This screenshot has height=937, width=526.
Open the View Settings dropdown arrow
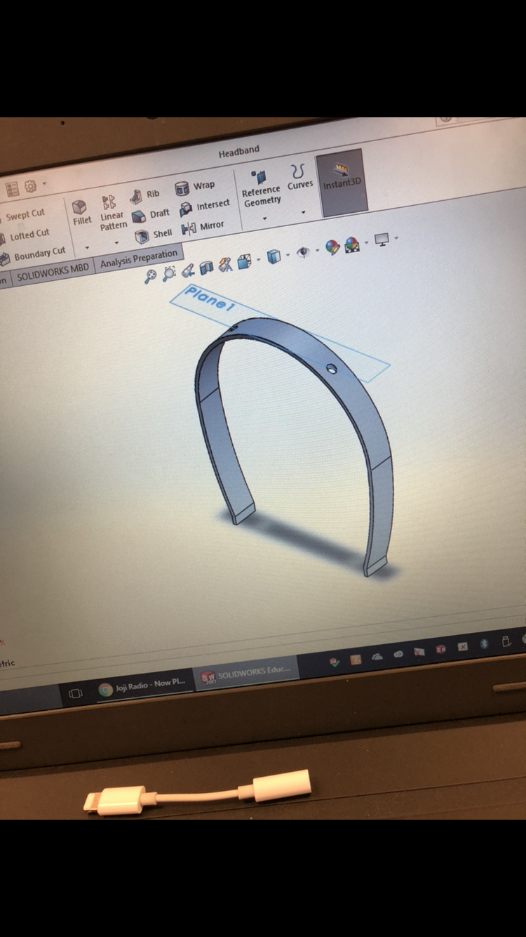(396, 237)
